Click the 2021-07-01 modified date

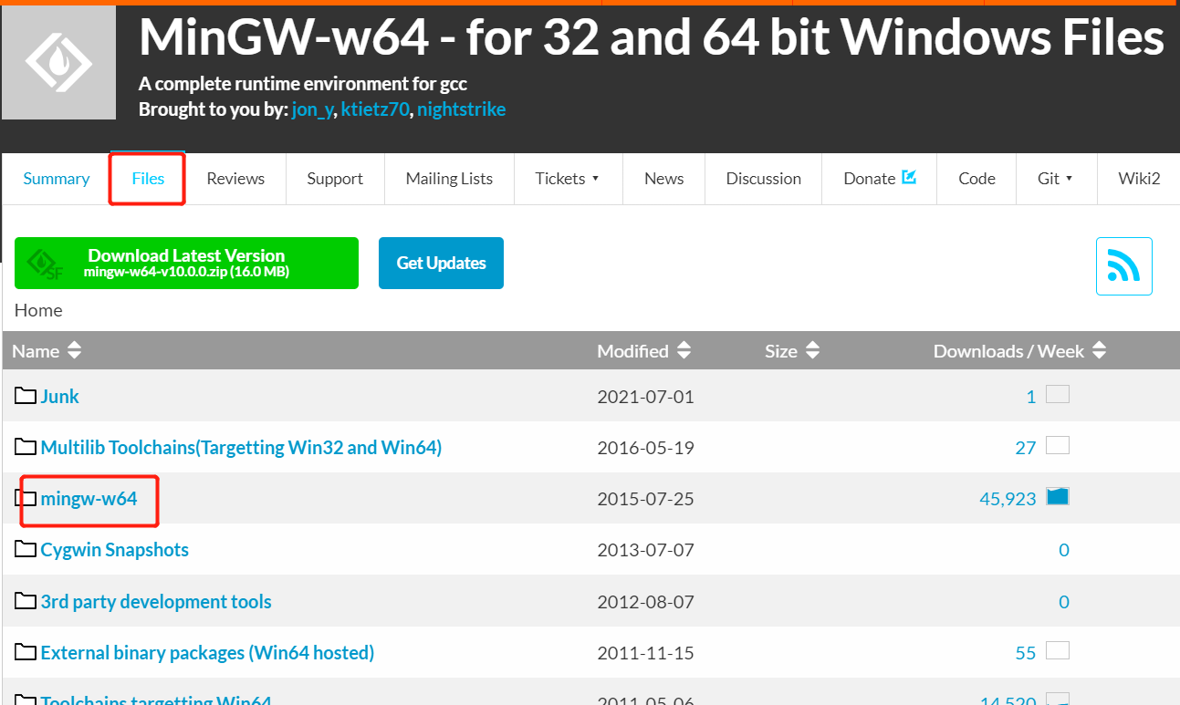[x=645, y=397]
